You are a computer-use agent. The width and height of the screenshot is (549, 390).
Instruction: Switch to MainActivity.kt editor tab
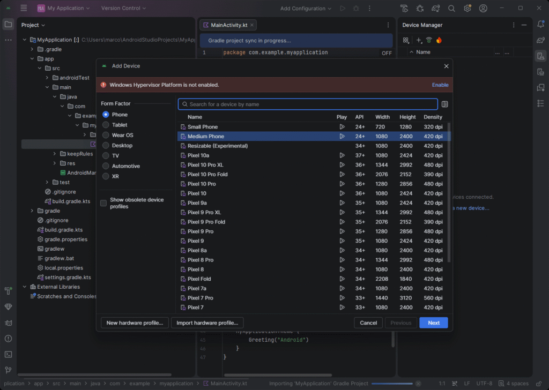tap(228, 25)
